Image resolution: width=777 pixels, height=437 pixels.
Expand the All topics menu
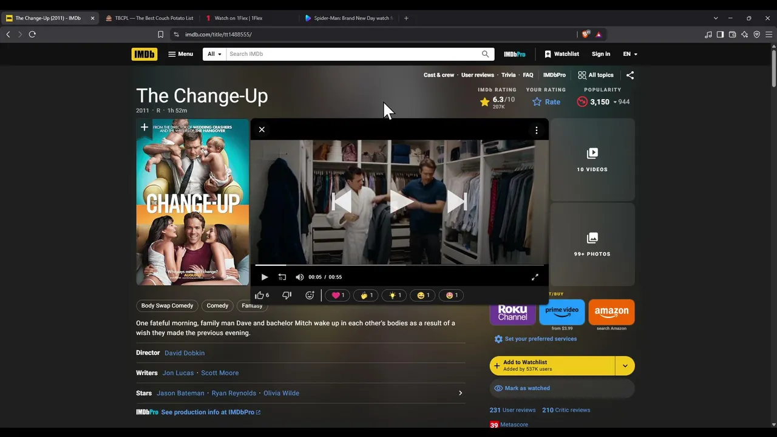(x=595, y=75)
